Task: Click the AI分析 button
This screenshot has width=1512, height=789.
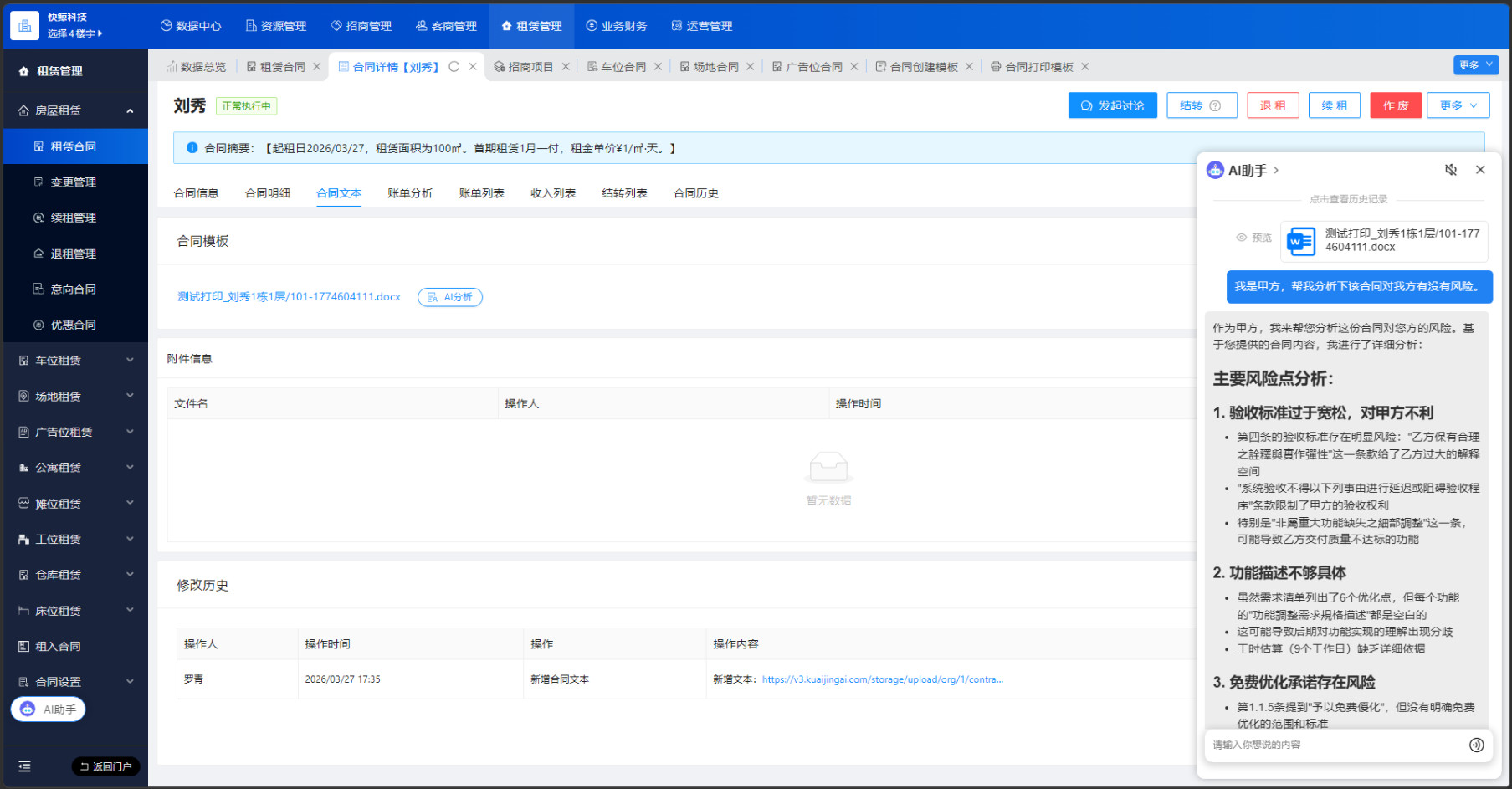Action: [x=450, y=297]
